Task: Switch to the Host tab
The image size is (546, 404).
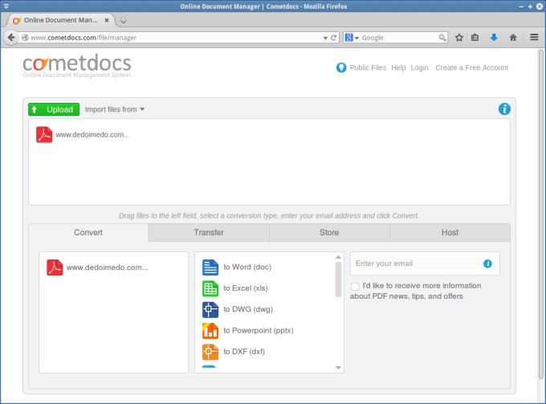Action: click(x=450, y=232)
